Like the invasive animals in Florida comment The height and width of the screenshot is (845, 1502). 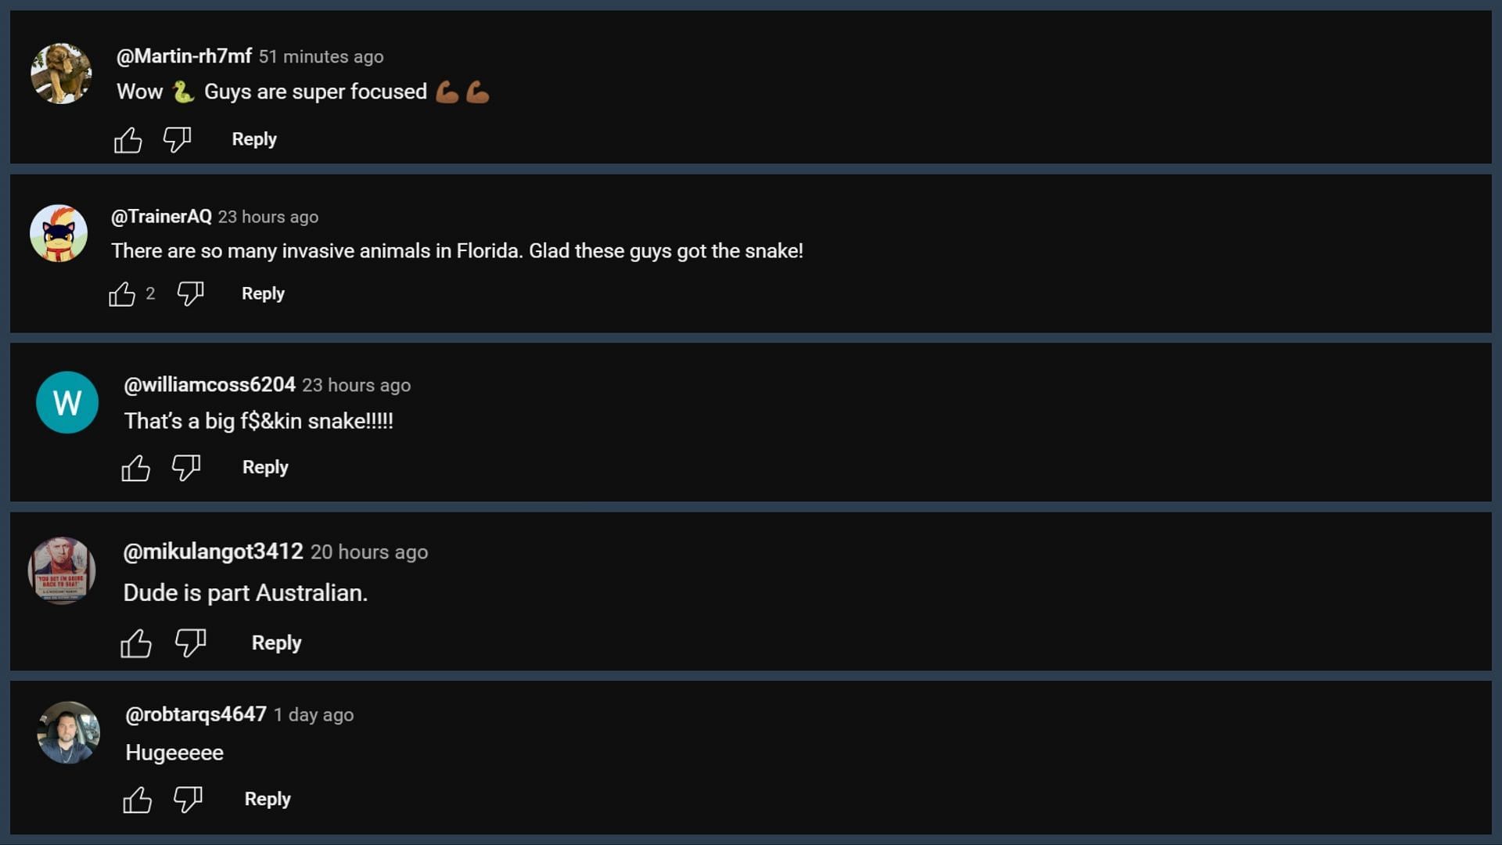pos(122,294)
